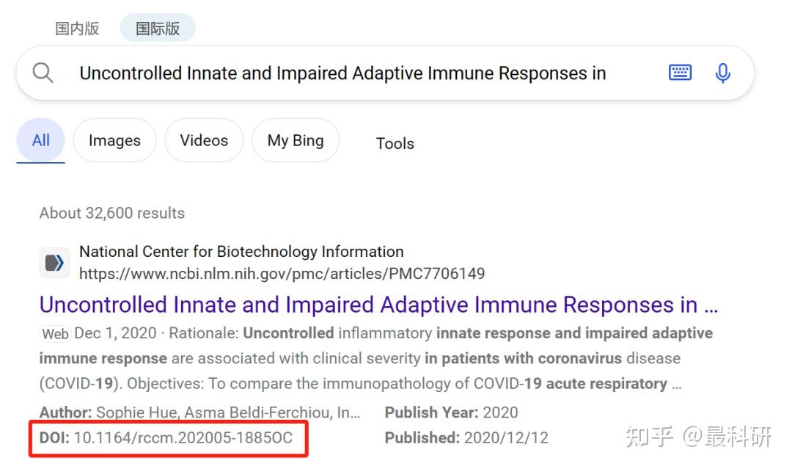Viewport: 792px width, 469px height.
Task: Select the 国际版 search tab
Action: tap(158, 29)
